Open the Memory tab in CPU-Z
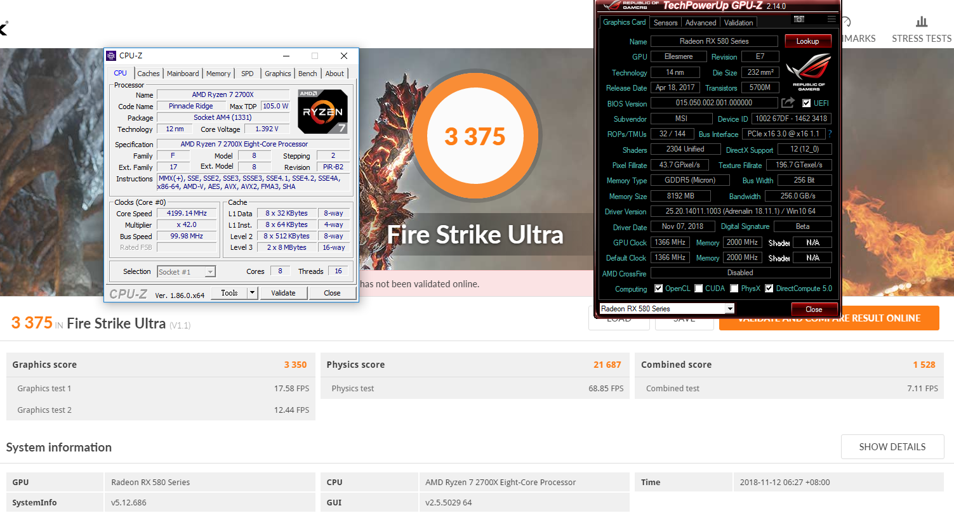 click(x=218, y=74)
